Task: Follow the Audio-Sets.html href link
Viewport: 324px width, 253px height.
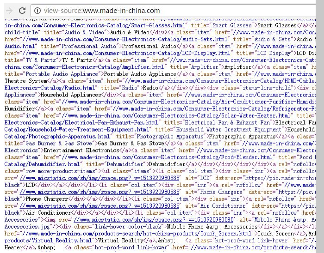Action: coord(139,39)
